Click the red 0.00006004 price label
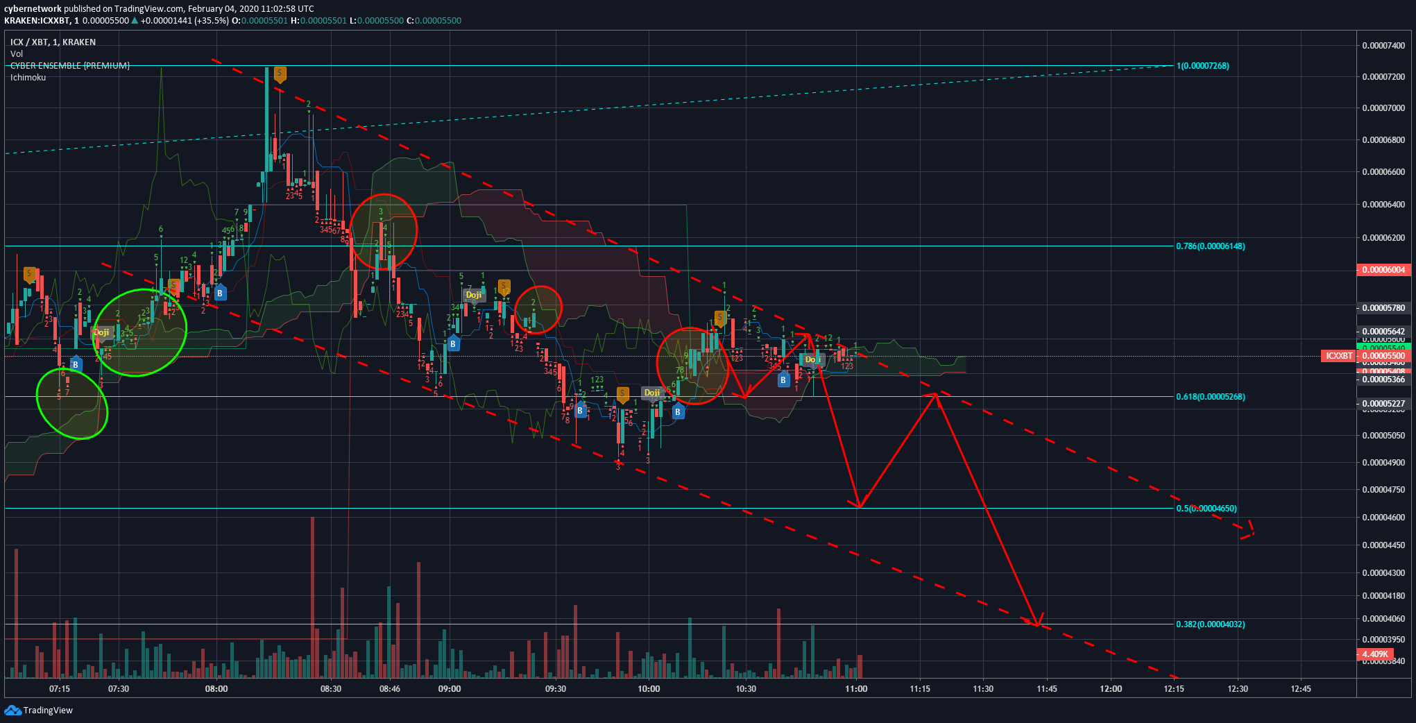The width and height of the screenshot is (1416, 723). coord(1383,270)
